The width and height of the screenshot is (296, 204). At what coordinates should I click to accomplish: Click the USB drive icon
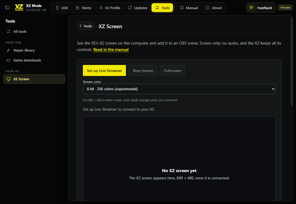tap(57, 8)
